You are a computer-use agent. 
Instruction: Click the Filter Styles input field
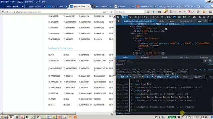[160, 61]
